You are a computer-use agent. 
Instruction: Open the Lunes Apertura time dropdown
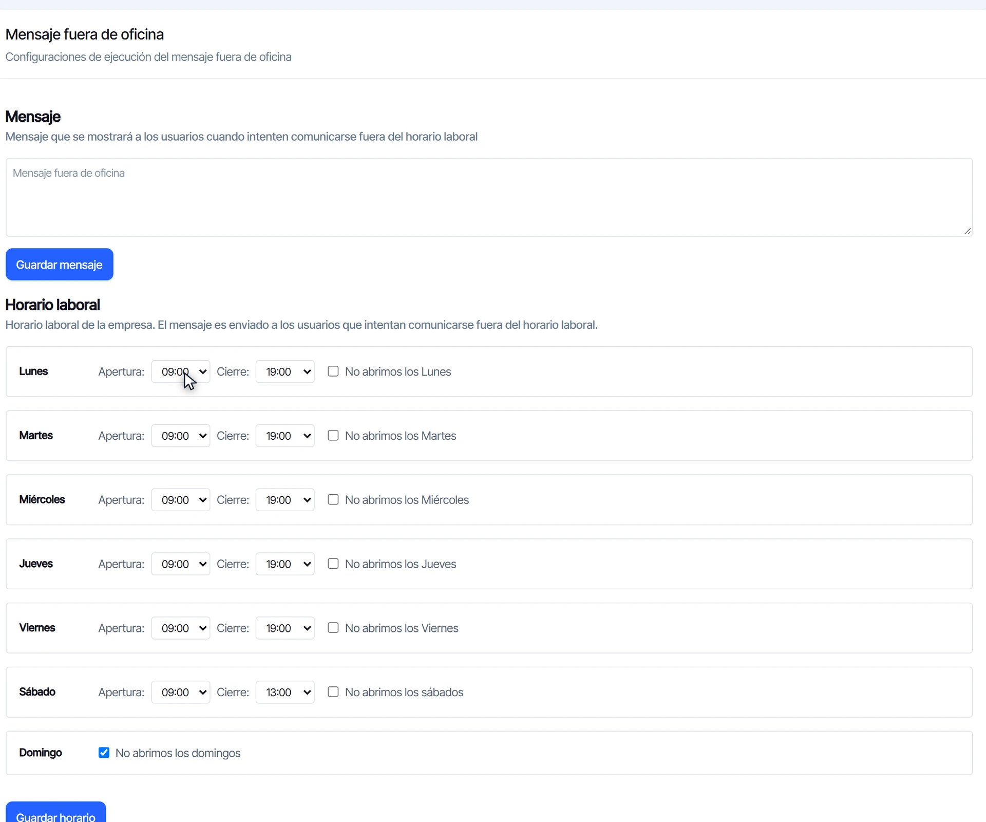[x=181, y=371]
